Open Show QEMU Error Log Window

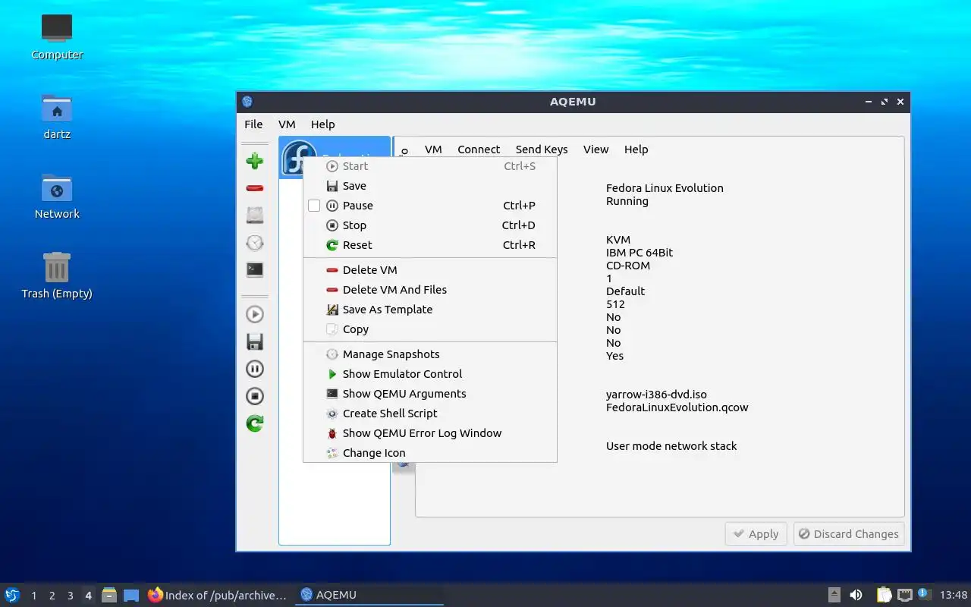pyautogui.click(x=430, y=433)
